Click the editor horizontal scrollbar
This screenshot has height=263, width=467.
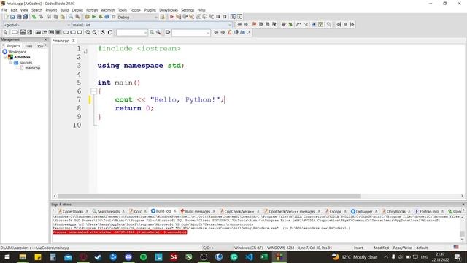[x=209, y=196]
